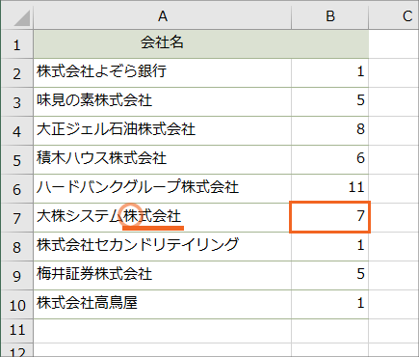
Task: Click cell B6 showing 11
Action: tap(330, 189)
